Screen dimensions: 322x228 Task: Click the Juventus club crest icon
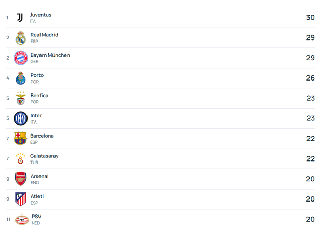tap(20, 18)
